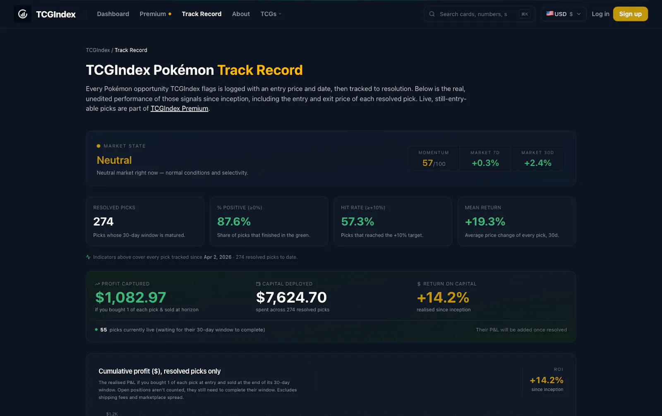Image resolution: width=662 pixels, height=416 pixels.
Task: Click the Momentum 57/100 value
Action: (434, 163)
